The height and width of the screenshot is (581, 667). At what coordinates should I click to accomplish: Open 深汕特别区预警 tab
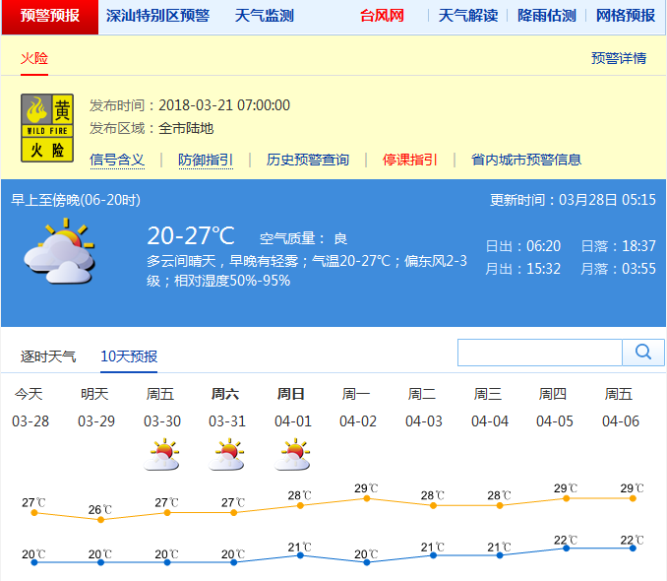coord(157,16)
